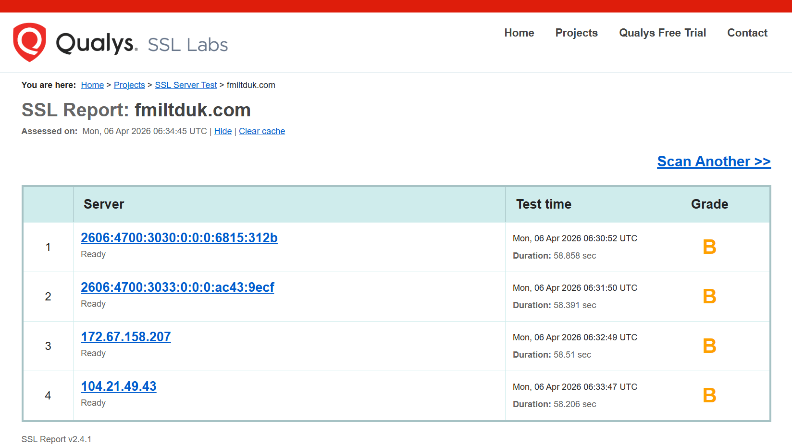Select the B grade in row 1

pyautogui.click(x=709, y=247)
